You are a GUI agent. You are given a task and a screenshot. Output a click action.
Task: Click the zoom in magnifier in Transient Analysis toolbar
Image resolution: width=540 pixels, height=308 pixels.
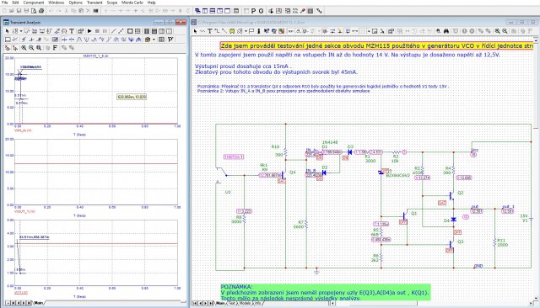24,48
